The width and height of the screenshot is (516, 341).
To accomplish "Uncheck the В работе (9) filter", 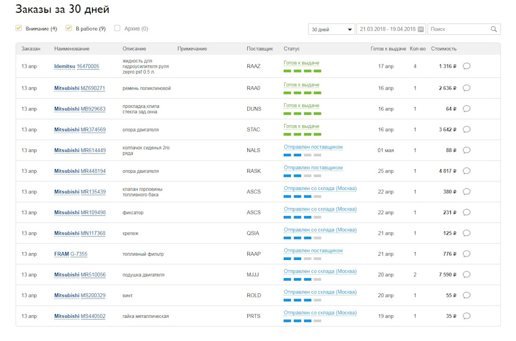I will coord(68,28).
